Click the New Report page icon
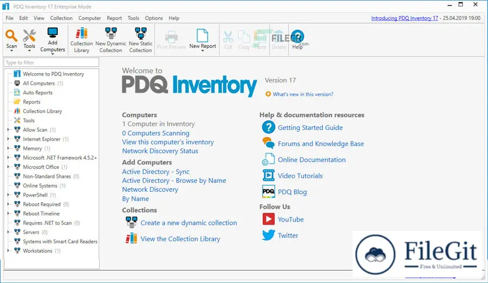 203,36
